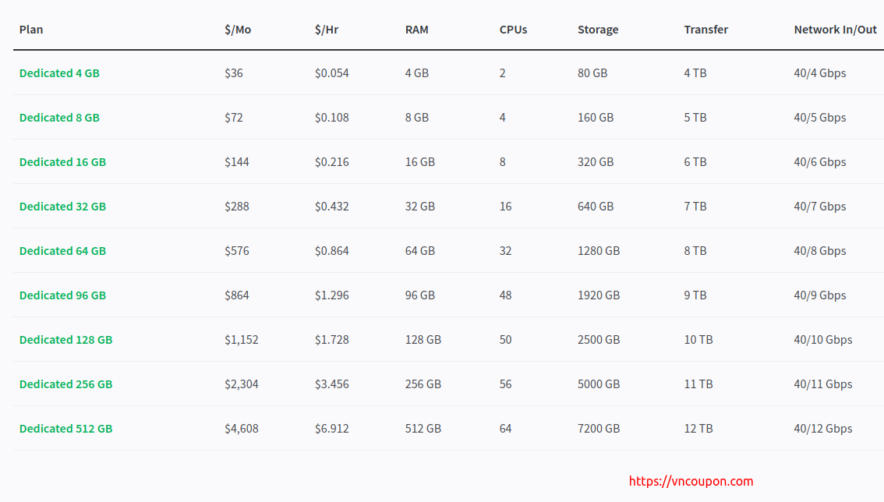Click the vncoupon.com URL text
This screenshot has width=884, height=502.
(691, 481)
